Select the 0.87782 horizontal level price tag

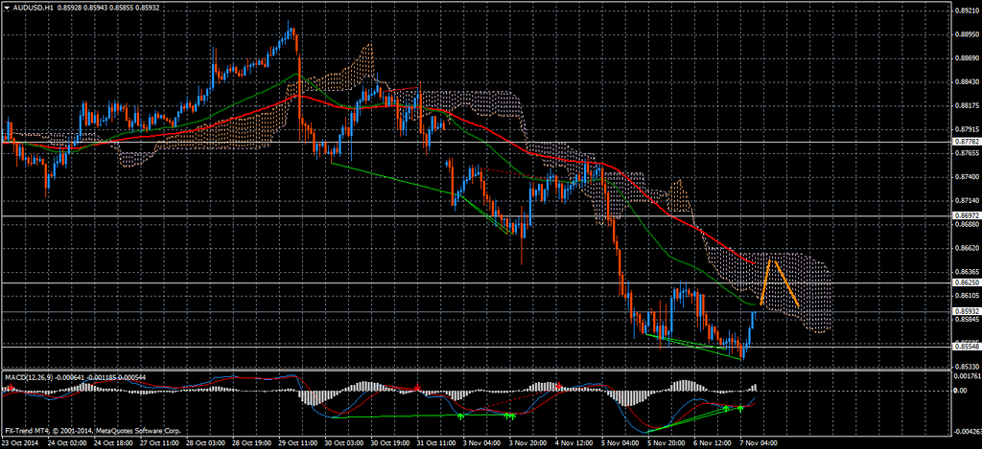pos(967,142)
